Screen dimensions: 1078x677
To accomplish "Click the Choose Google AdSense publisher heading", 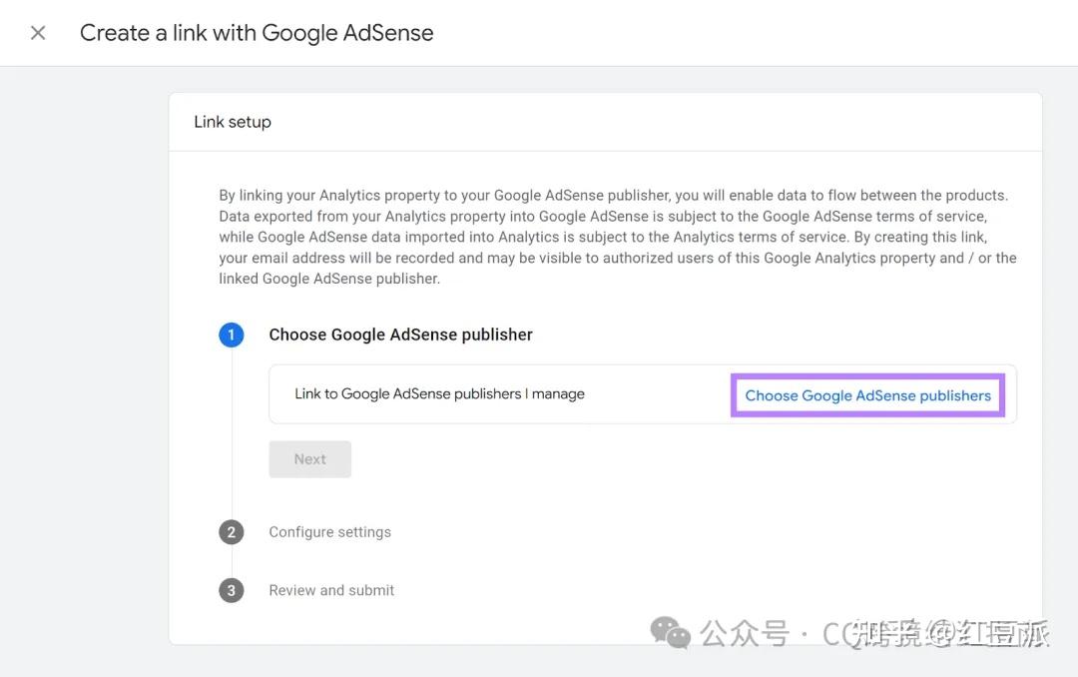I will pyautogui.click(x=400, y=335).
